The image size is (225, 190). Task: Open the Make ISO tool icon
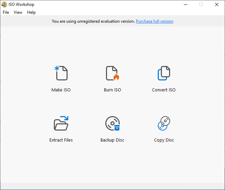coord(61,73)
